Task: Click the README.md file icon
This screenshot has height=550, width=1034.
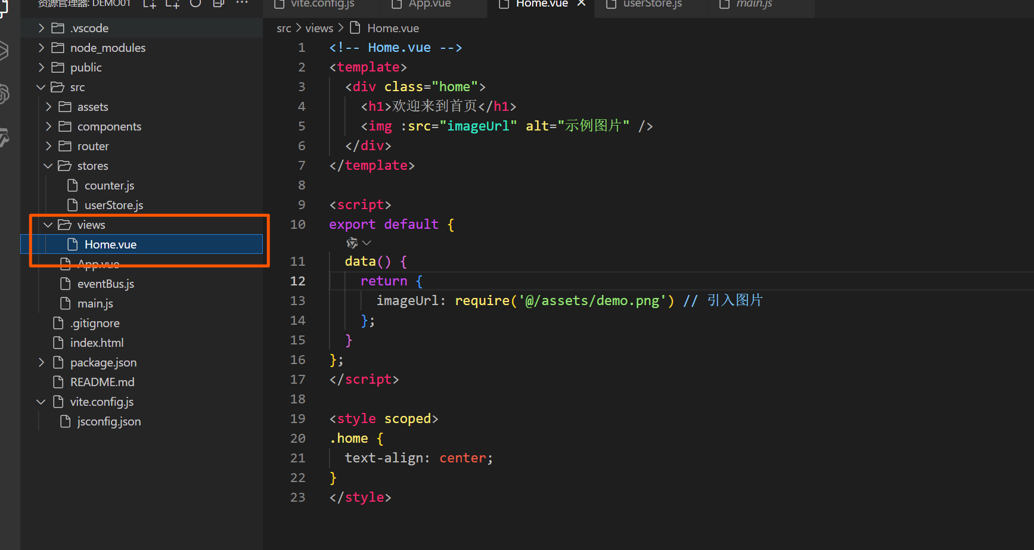Action: (x=58, y=382)
